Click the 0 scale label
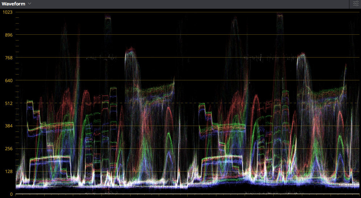This screenshot has height=198, width=361. pos(11,194)
